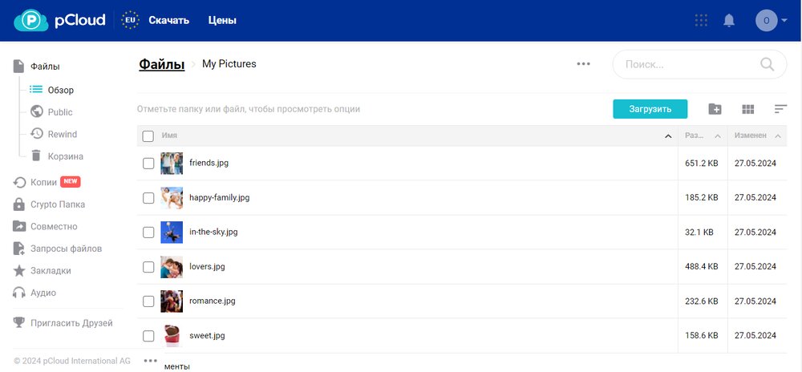Toggle the select-all checkbox in header
This screenshot has width=802, height=372.
click(148, 136)
